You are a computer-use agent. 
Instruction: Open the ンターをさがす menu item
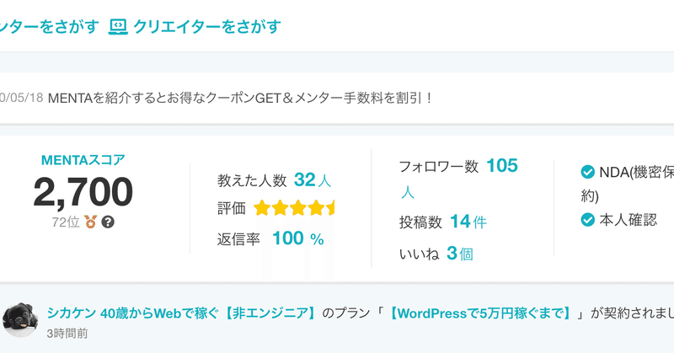pos(50,27)
